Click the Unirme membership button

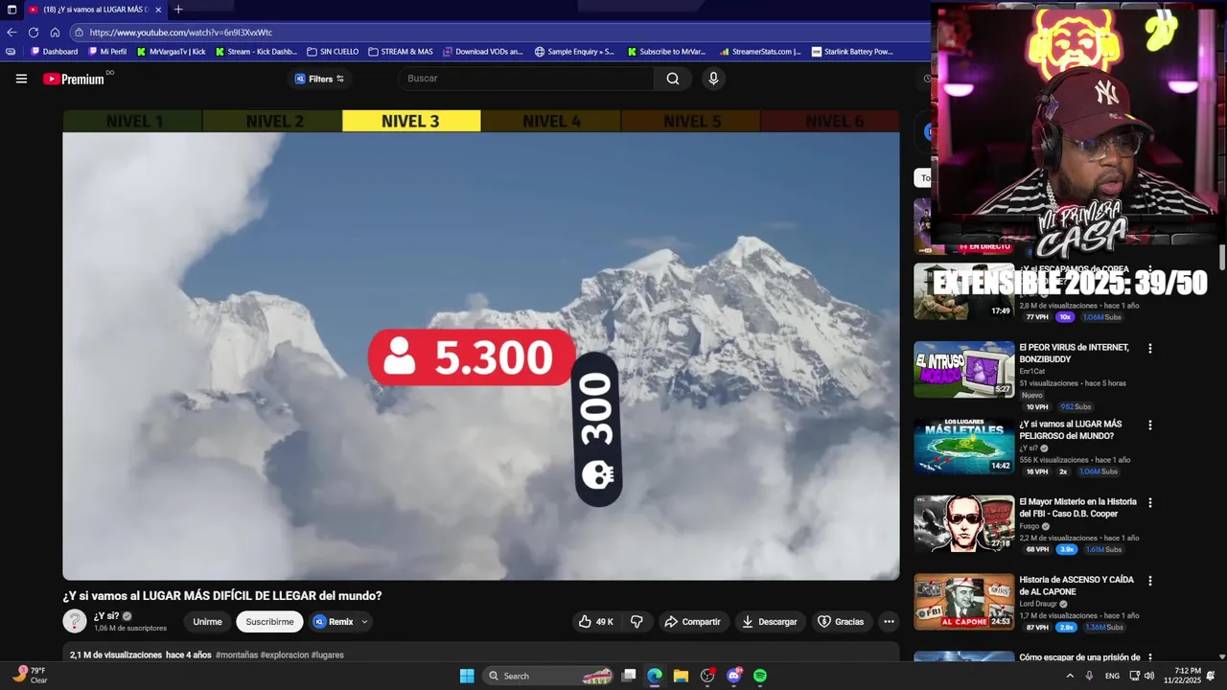(x=207, y=622)
